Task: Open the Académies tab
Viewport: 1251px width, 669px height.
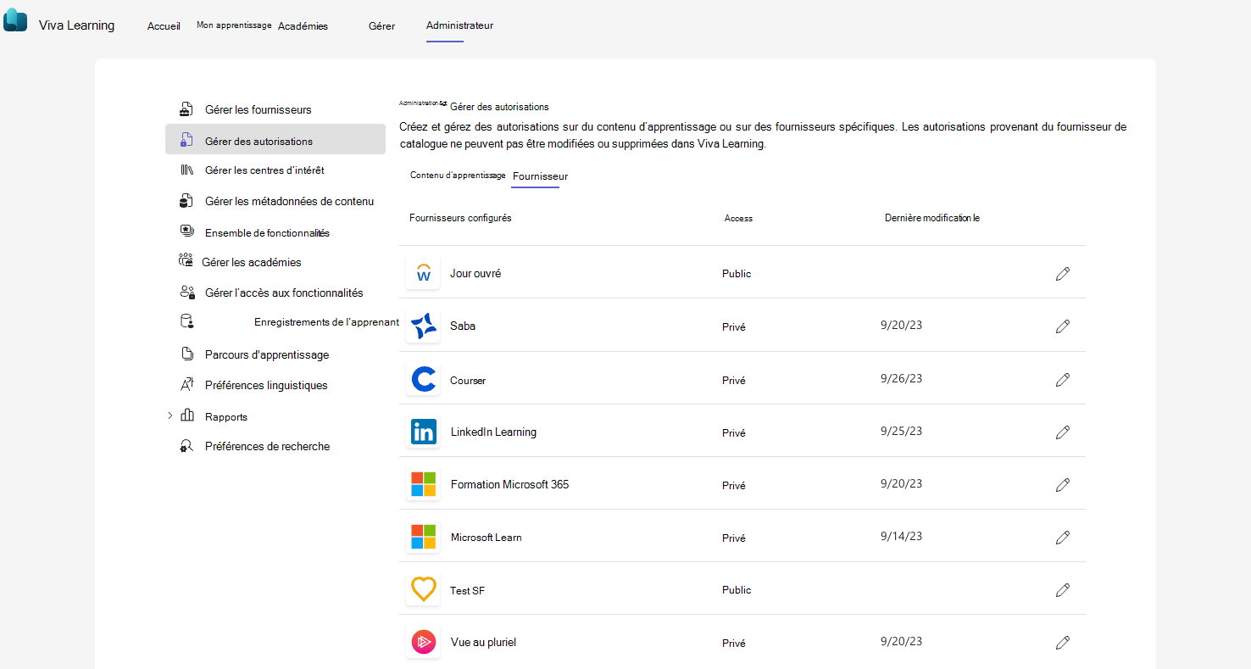Action: coord(303,26)
